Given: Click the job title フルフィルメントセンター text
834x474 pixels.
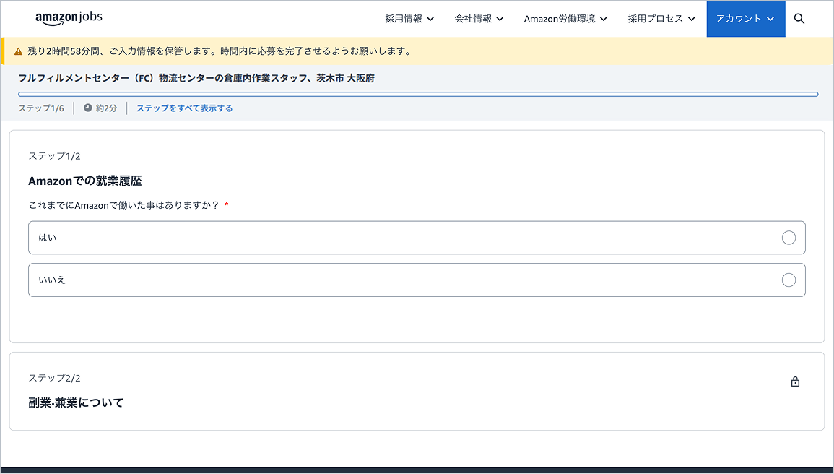Looking at the screenshot, I should (x=196, y=78).
